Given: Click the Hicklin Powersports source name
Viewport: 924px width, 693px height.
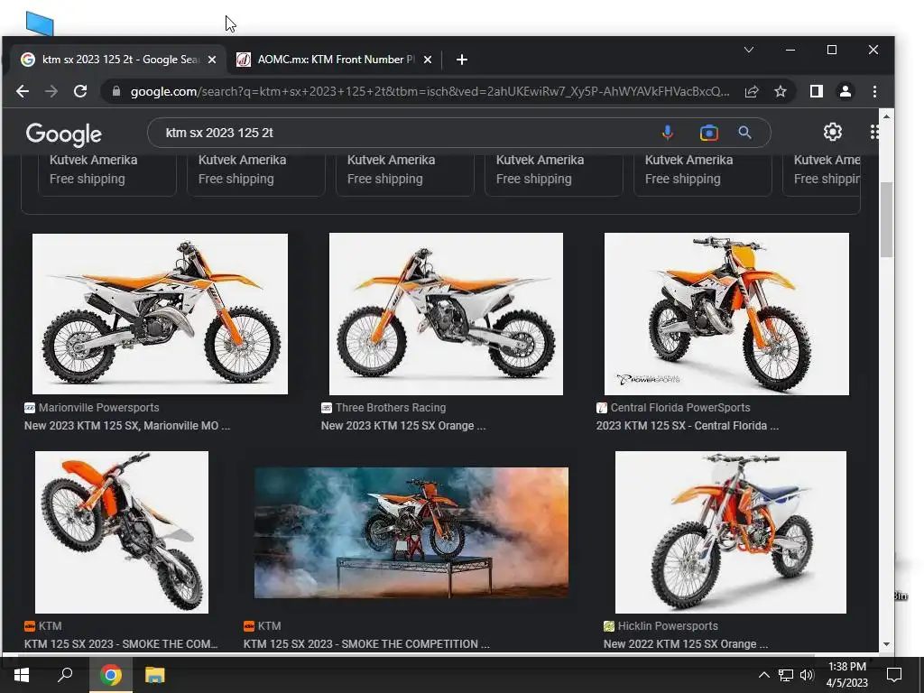Looking at the screenshot, I should pyautogui.click(x=668, y=626).
